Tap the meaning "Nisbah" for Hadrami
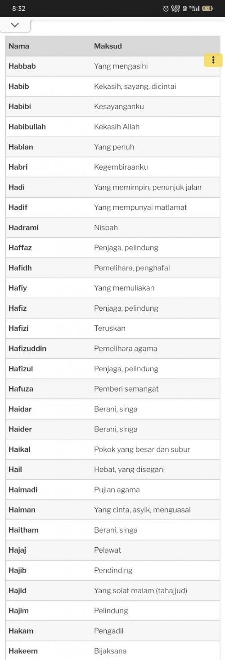This screenshot has height=660, width=225. tap(106, 227)
